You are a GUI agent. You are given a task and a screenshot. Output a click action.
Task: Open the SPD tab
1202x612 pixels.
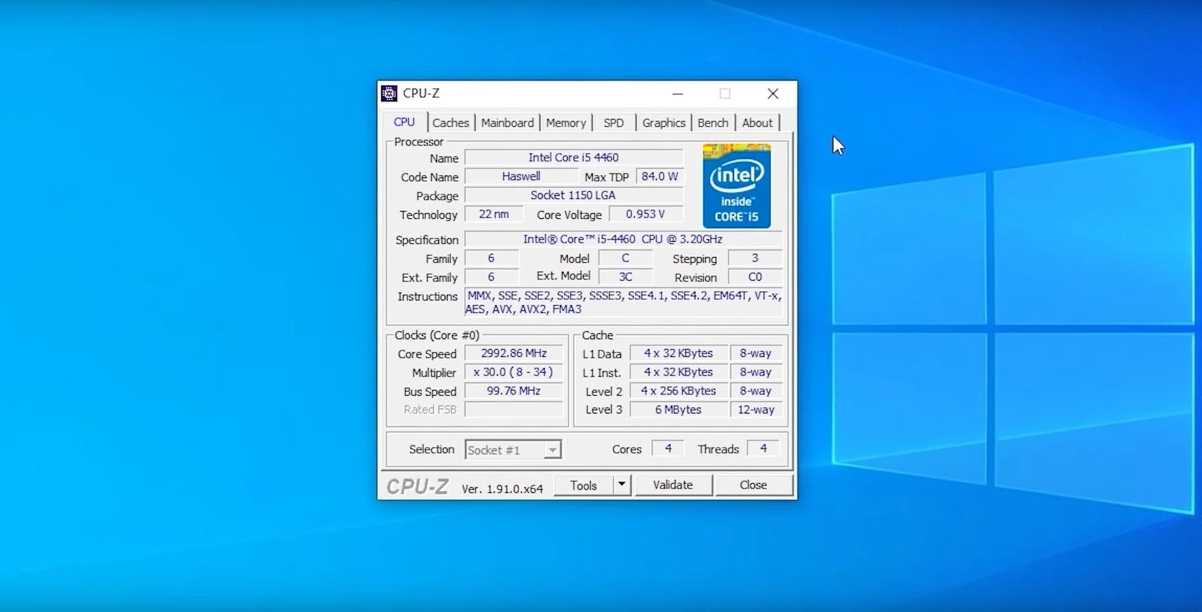point(614,123)
